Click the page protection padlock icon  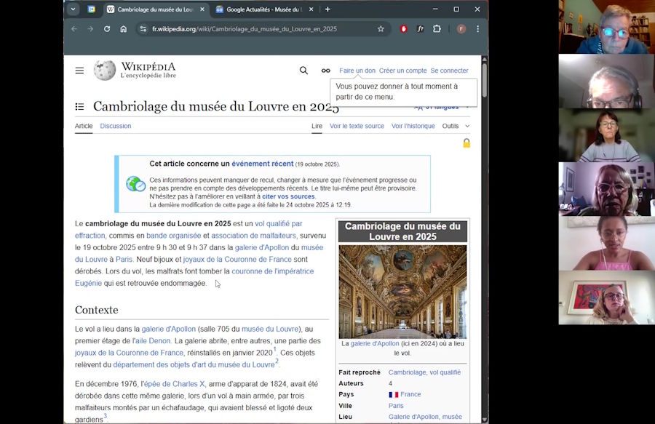467,143
